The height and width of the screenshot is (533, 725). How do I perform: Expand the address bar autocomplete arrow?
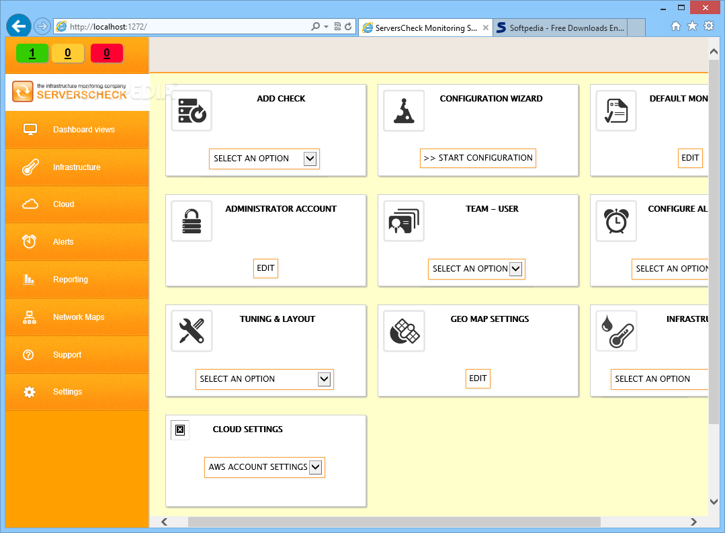326,26
